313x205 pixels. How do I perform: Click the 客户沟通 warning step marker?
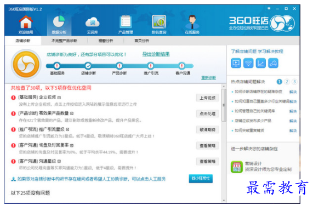(181, 66)
